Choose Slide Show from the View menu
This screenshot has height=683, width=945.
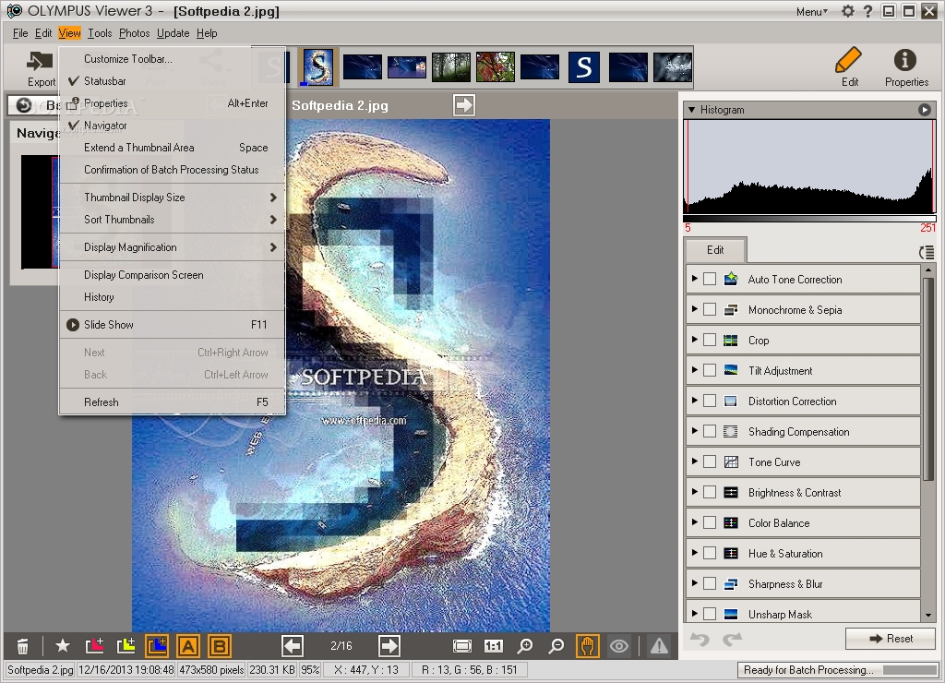coord(172,324)
